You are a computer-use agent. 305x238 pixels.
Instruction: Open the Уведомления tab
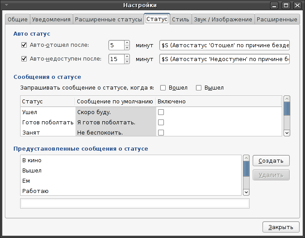51,20
